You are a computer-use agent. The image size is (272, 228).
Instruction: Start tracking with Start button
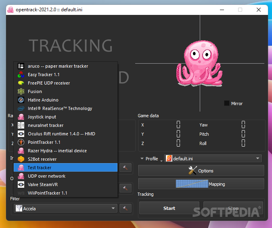(169, 208)
